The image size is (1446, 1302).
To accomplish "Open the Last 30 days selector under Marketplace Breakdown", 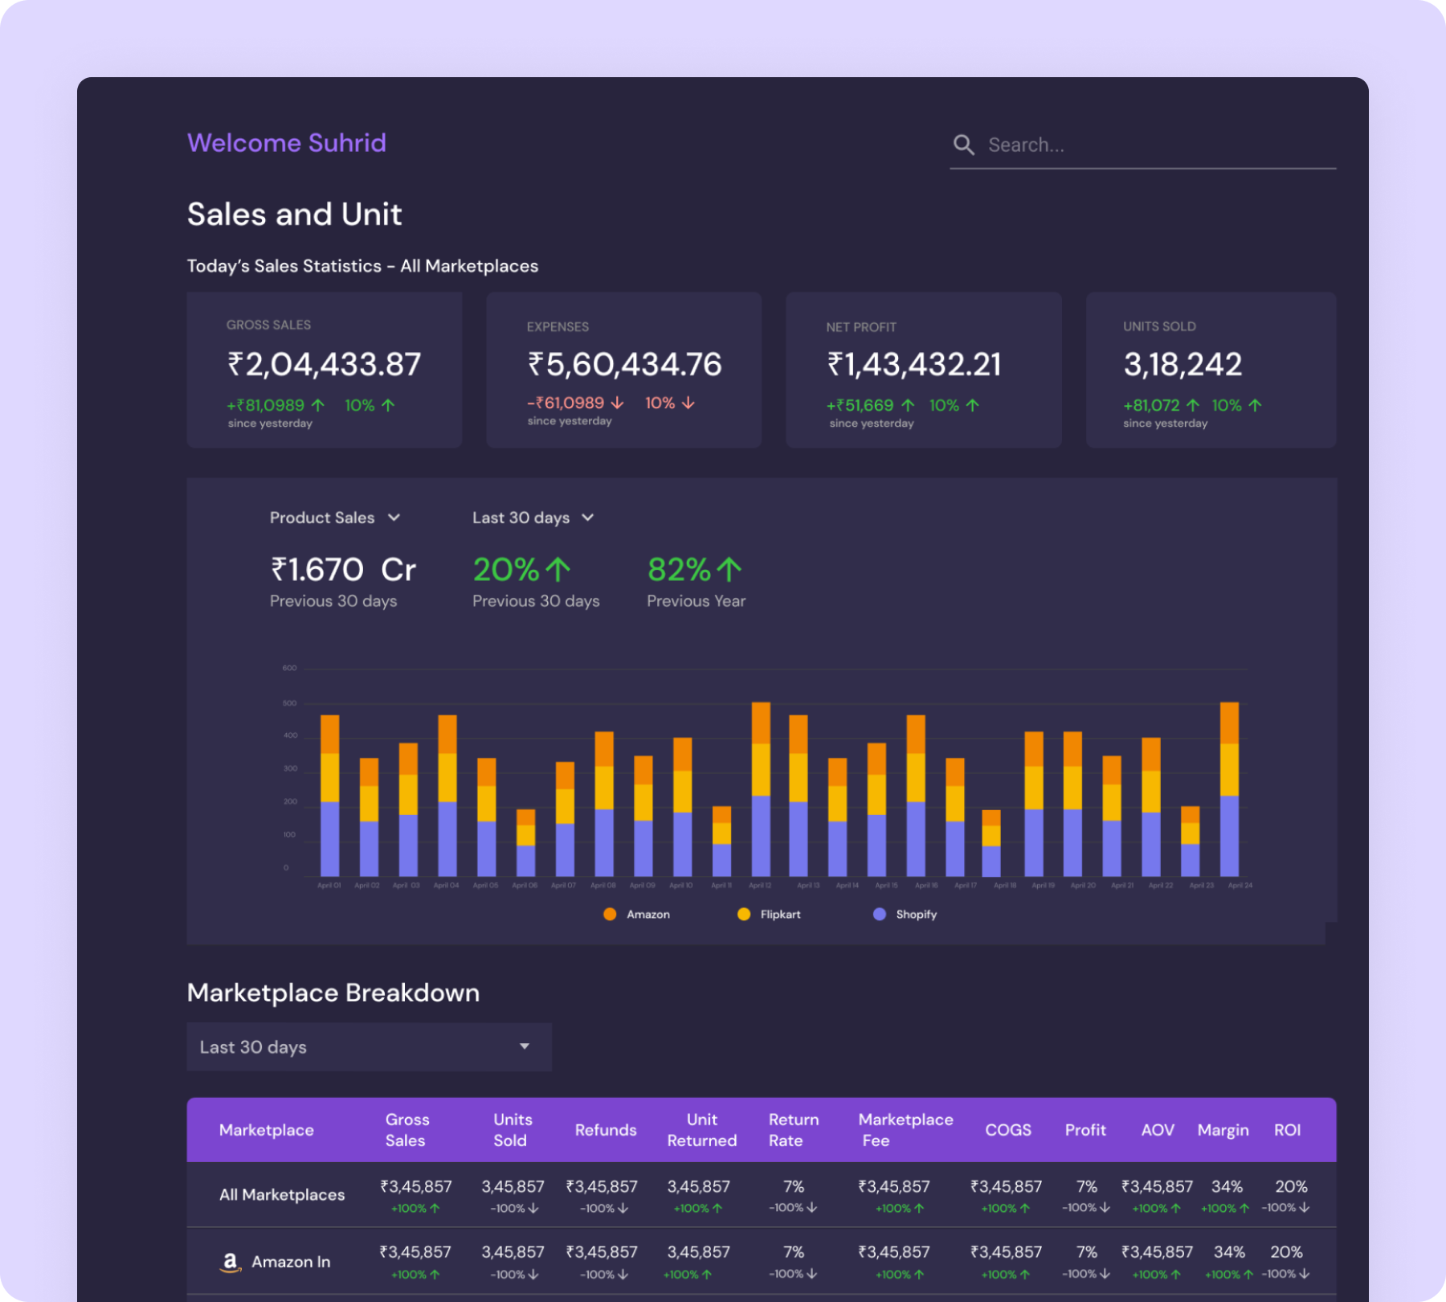I will (368, 1046).
